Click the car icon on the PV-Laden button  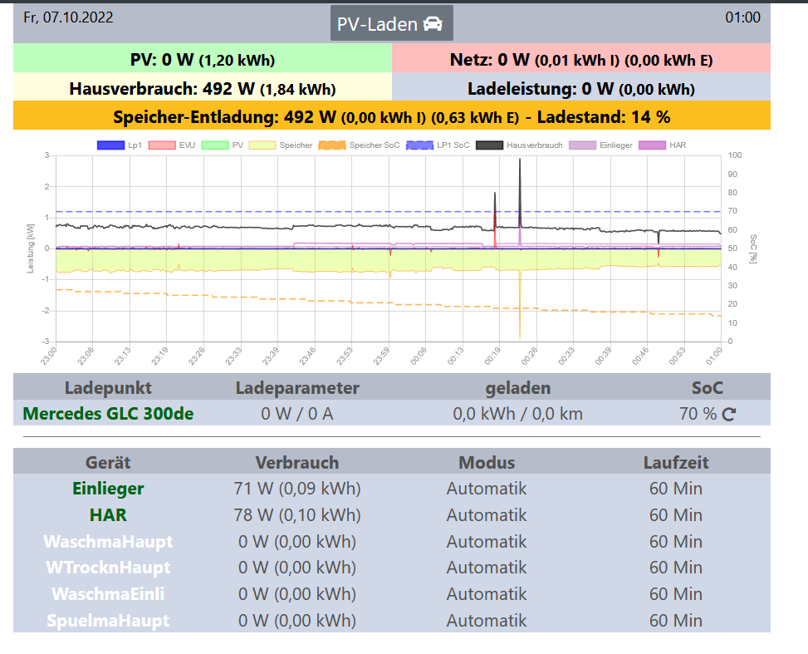[x=433, y=24]
